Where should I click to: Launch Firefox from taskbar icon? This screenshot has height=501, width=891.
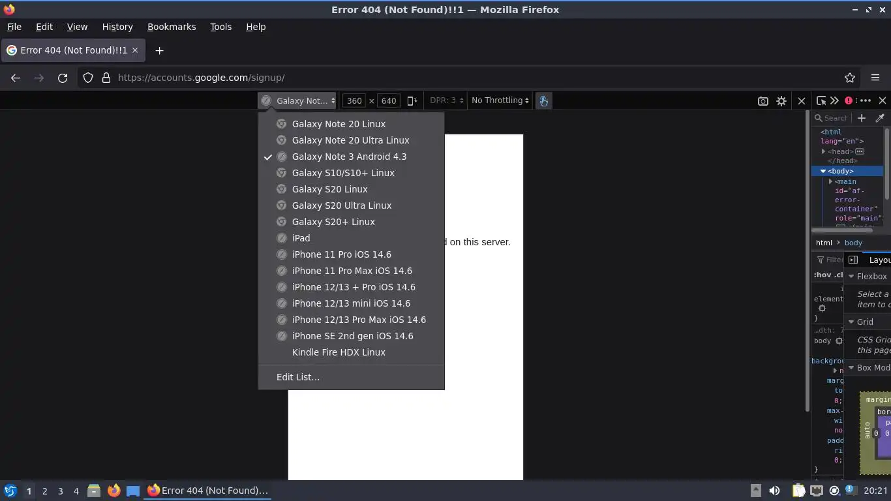coord(114,491)
